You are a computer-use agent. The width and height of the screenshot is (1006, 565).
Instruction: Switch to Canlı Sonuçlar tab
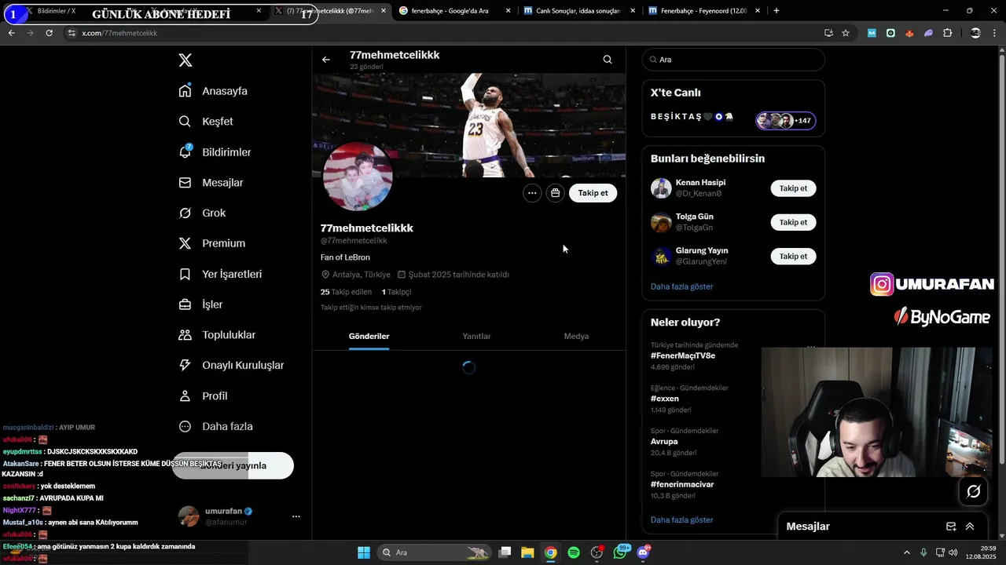point(579,11)
